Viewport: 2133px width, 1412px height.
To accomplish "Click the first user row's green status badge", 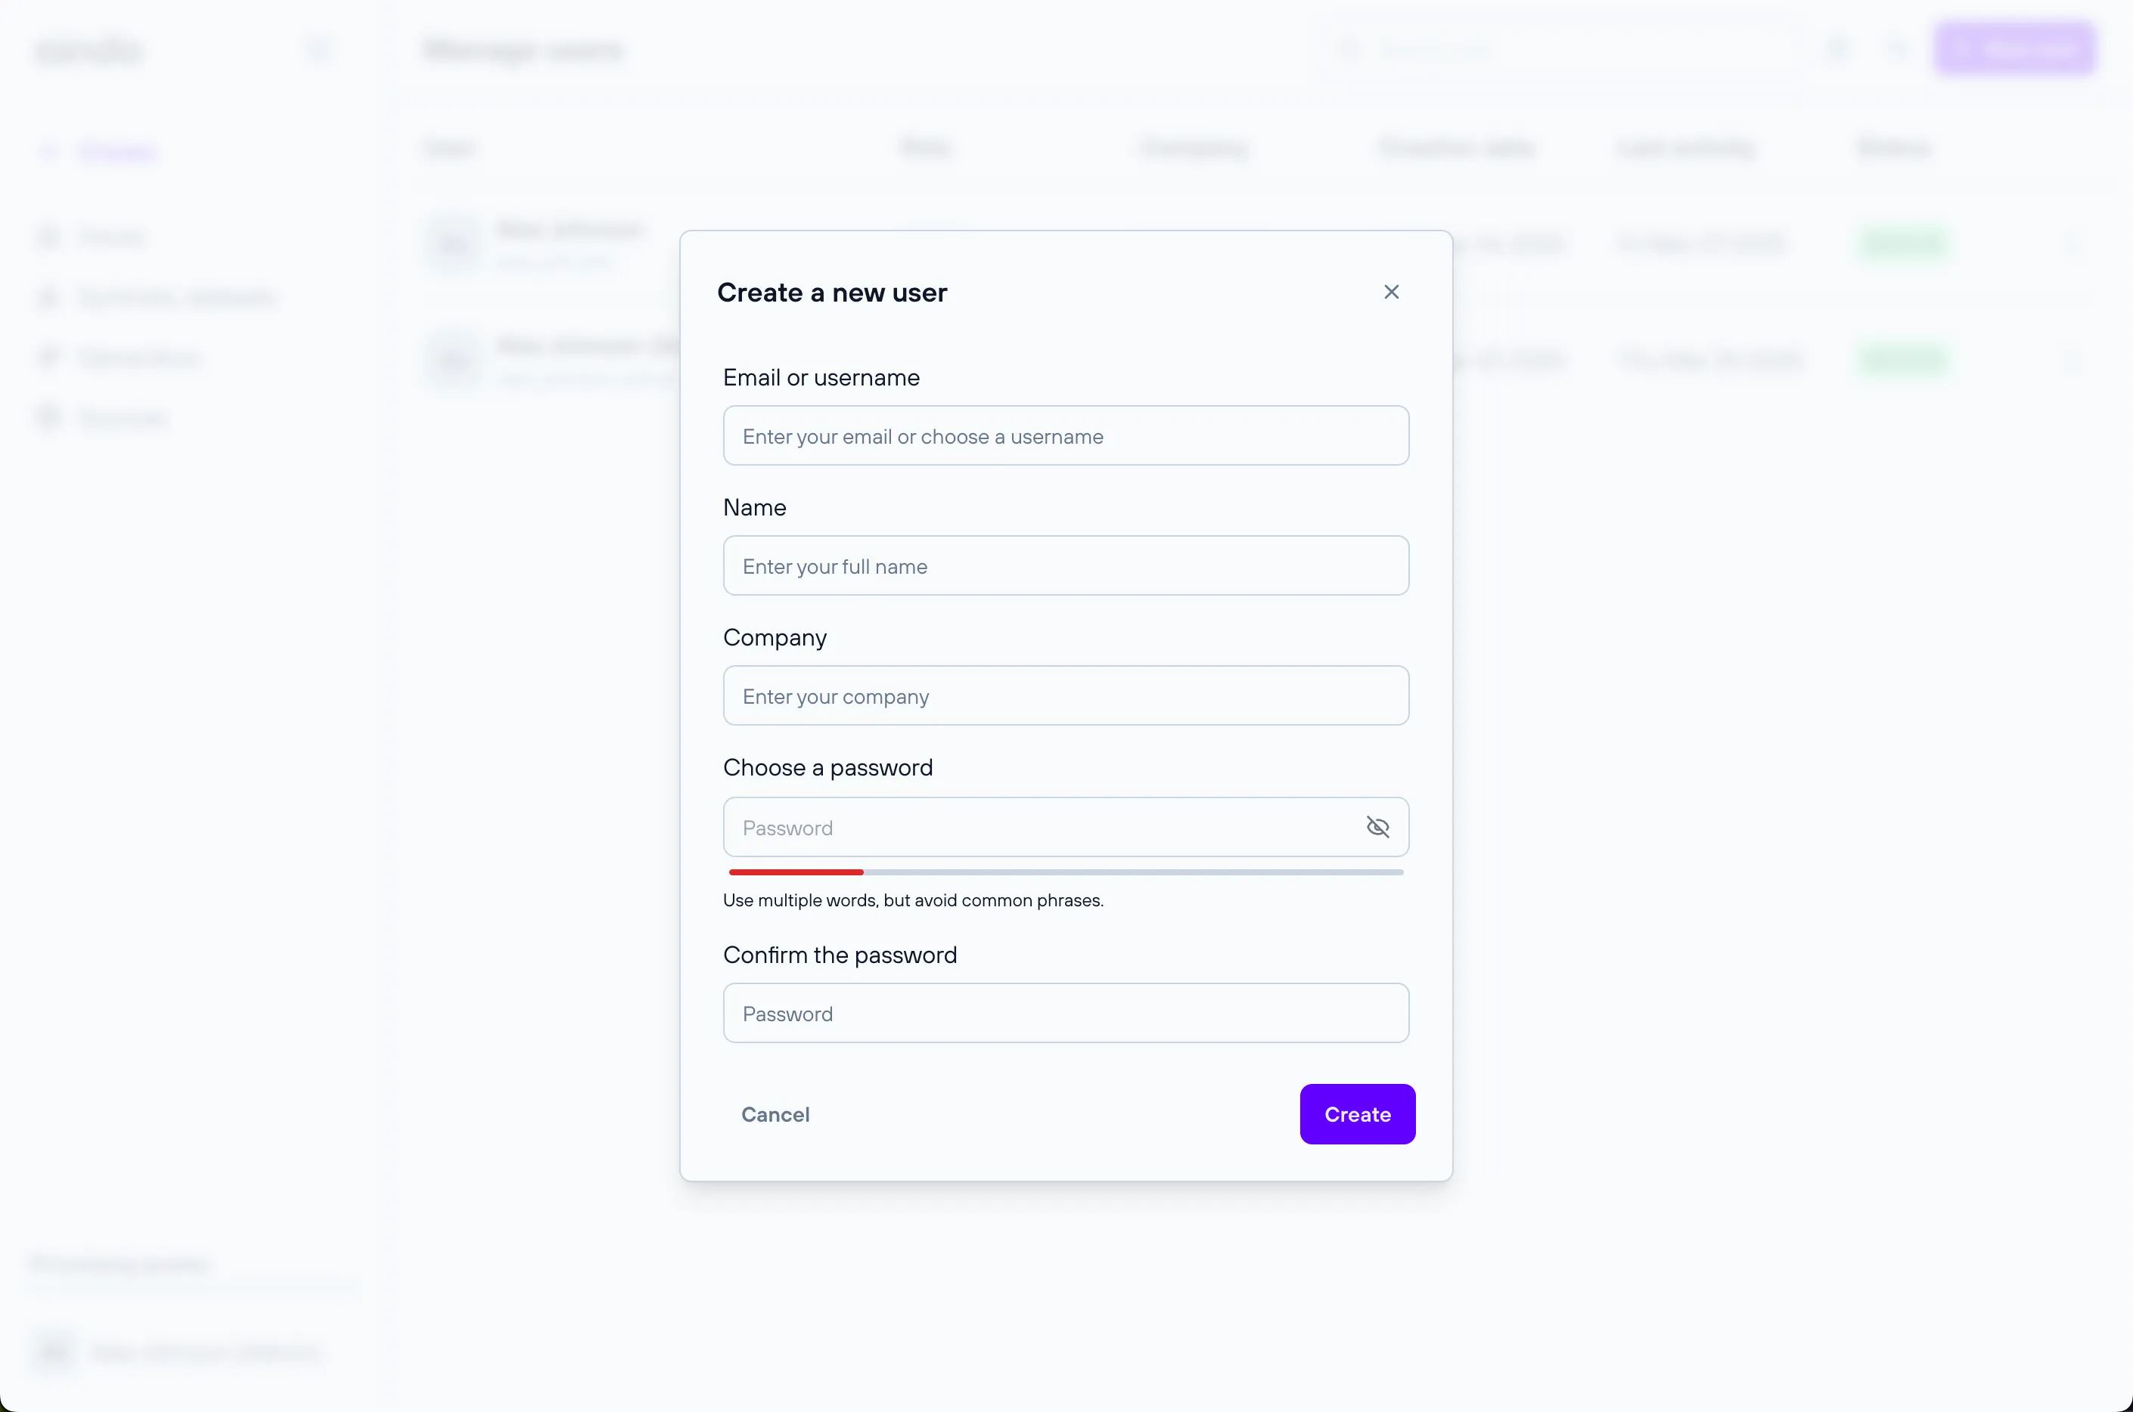I will (1903, 243).
